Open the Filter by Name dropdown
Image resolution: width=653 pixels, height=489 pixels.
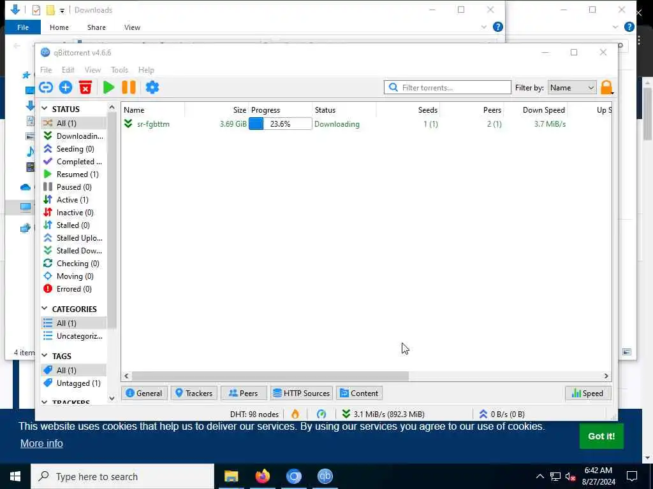pyautogui.click(x=572, y=88)
